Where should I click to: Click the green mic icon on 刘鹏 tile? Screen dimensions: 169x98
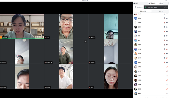click(x=3, y=38)
